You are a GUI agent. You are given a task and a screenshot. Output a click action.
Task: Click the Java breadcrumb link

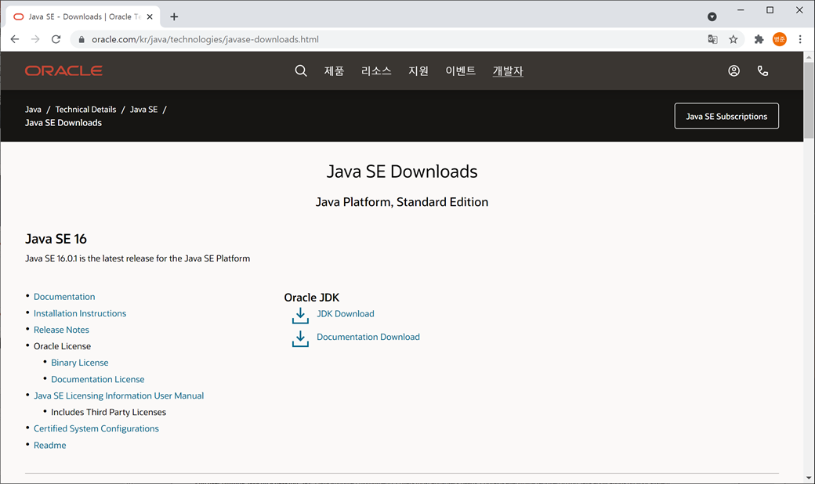(33, 110)
